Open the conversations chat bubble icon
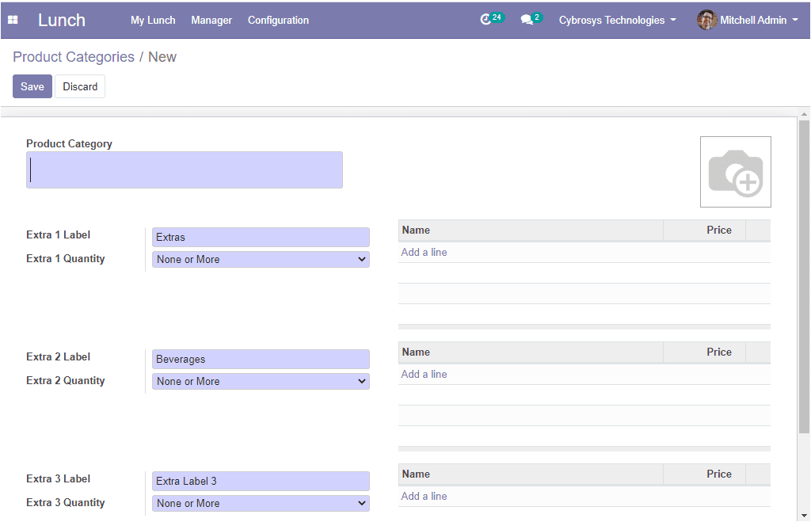 point(527,20)
